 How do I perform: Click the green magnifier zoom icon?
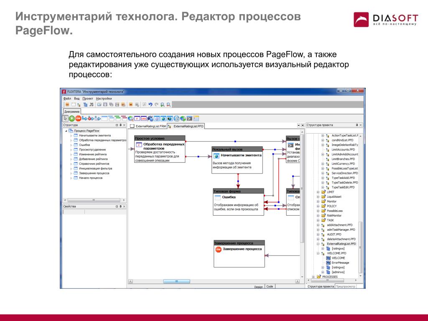(163, 104)
